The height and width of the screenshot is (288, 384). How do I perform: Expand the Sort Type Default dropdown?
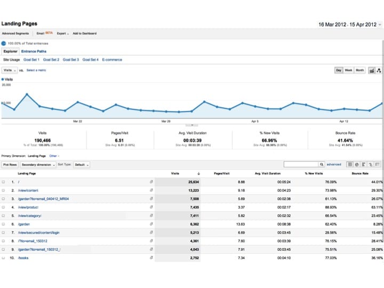[x=81, y=165]
